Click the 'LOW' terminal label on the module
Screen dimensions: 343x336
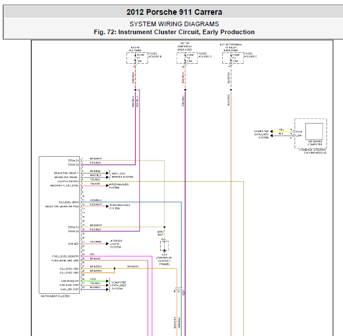coord(299,136)
